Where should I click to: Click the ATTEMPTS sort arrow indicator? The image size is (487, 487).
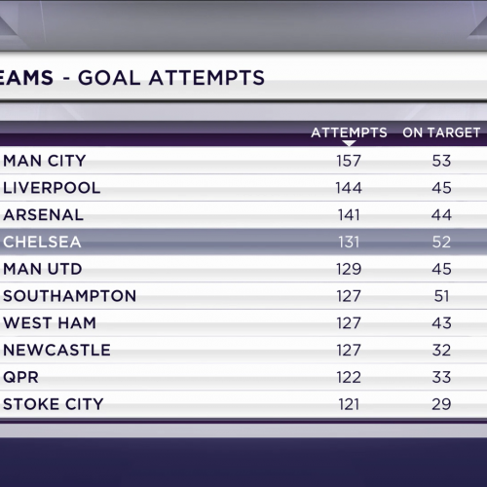click(x=349, y=143)
